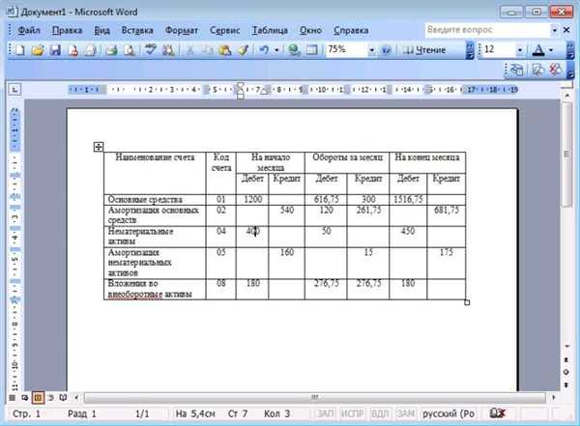Screen dimensions: 580x426
Task: Click the vertical scrollbar thumb
Action: click(x=566, y=155)
